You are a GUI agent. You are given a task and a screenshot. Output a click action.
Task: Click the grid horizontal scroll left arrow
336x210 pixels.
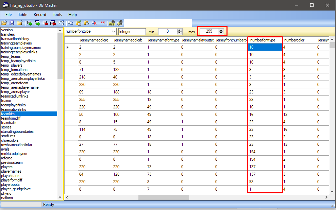click(67, 197)
